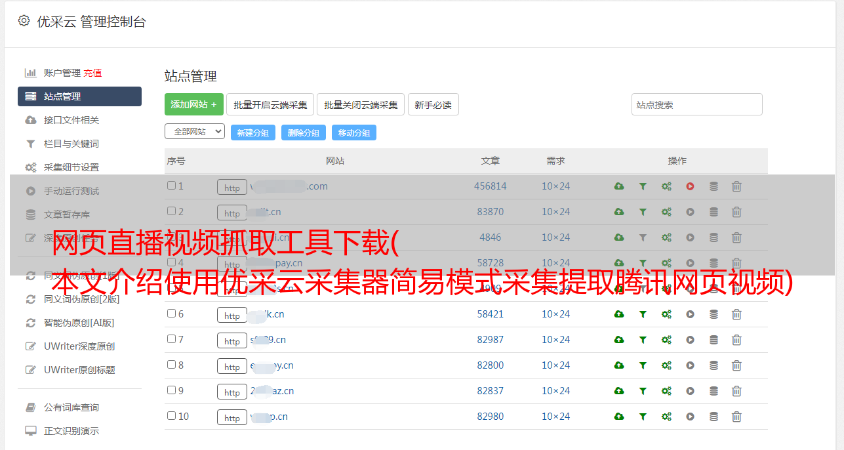This screenshot has width=844, height=450.
Task: Click the trash icon in row 10
Action: pos(736,417)
